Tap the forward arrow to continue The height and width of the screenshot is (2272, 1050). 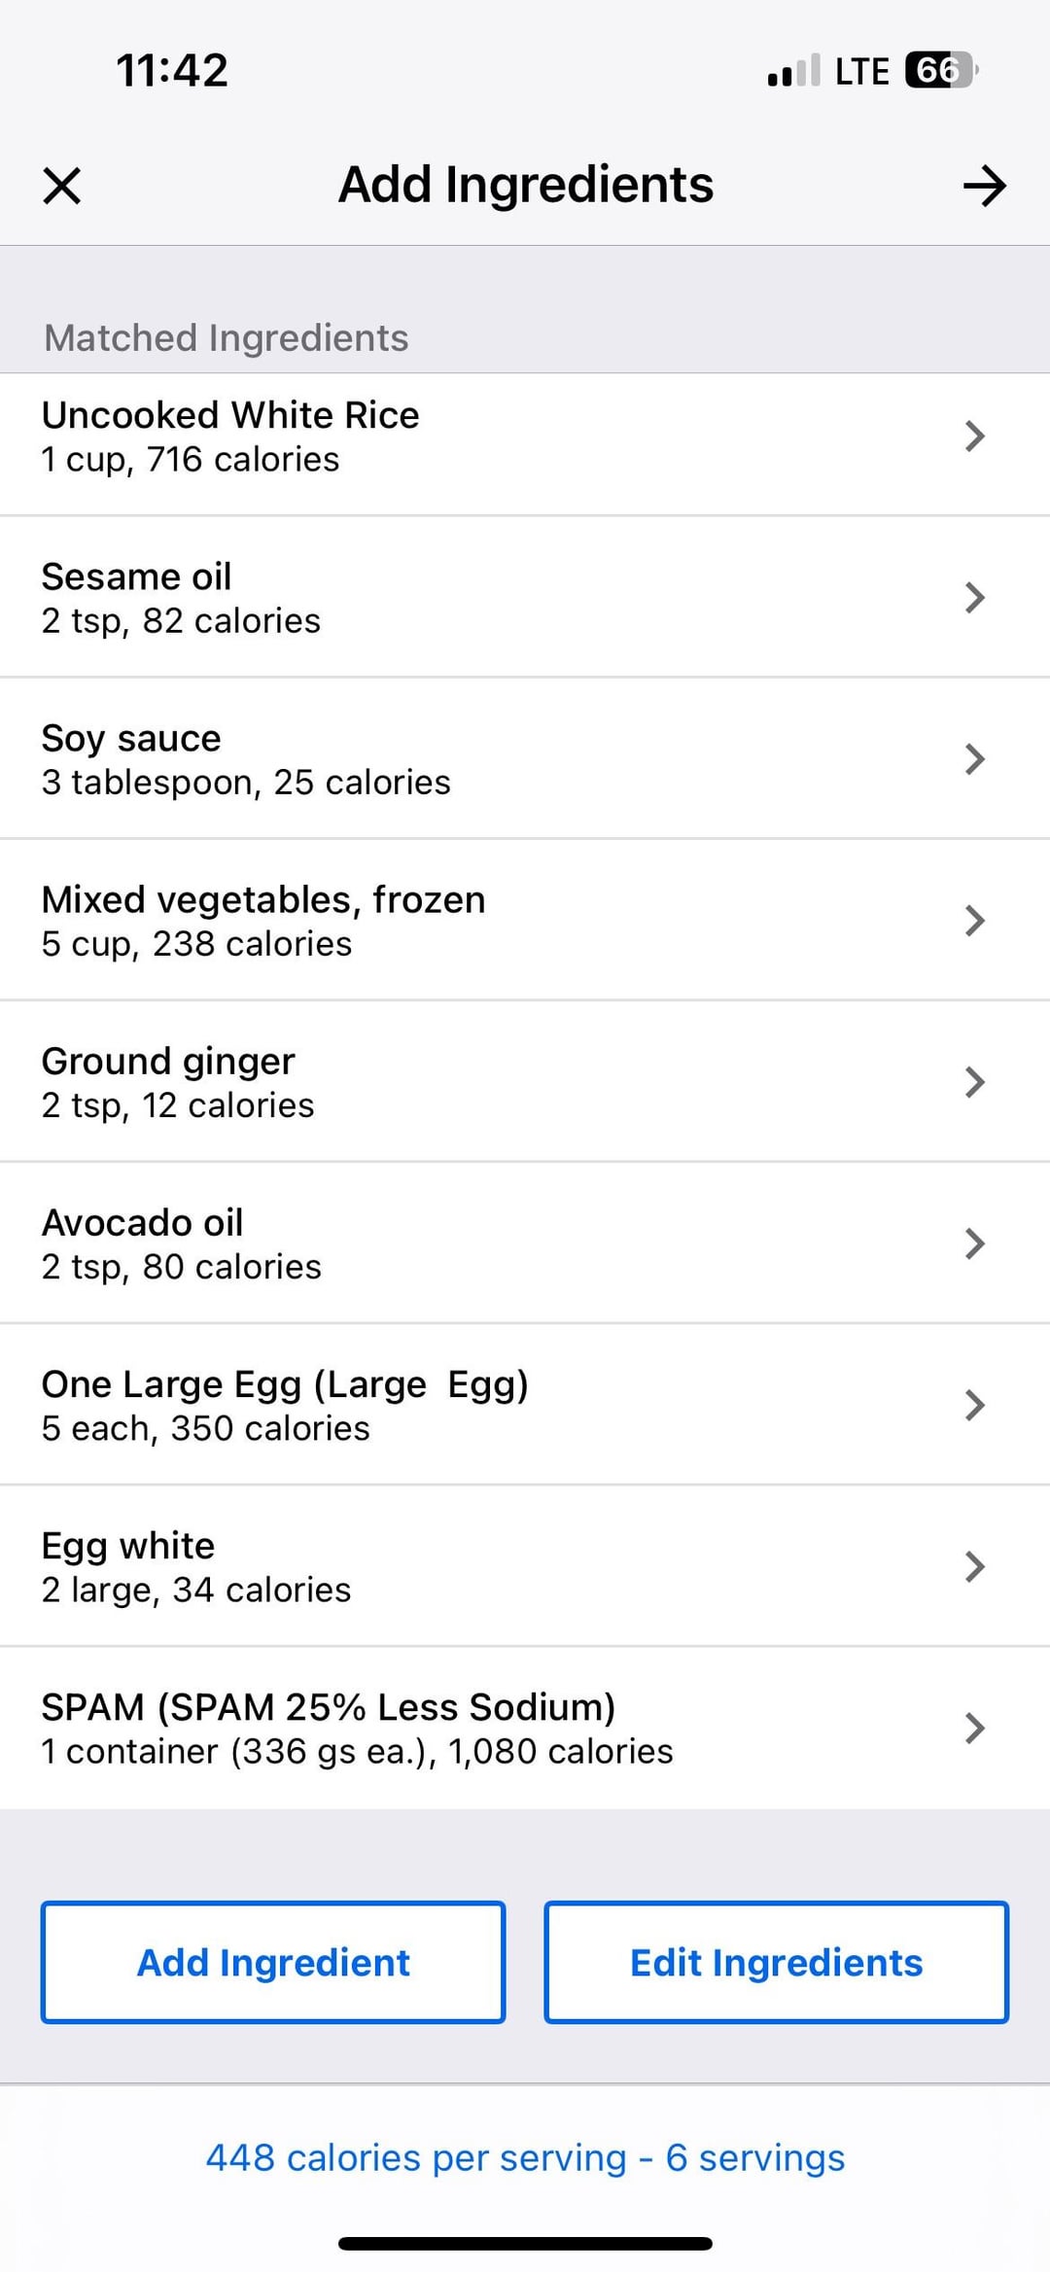coord(984,186)
